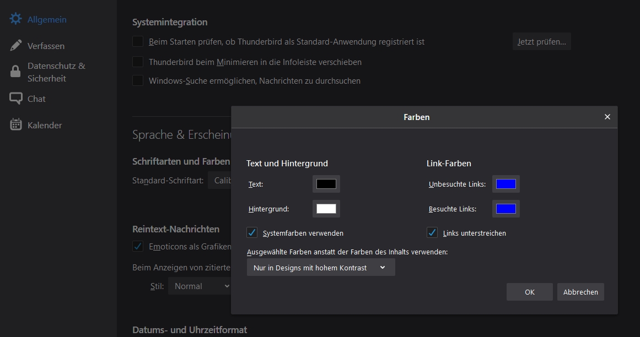Click the Datenschutz & Sicherheit lock icon
Viewport: 640px width, 337px height.
(x=16, y=72)
